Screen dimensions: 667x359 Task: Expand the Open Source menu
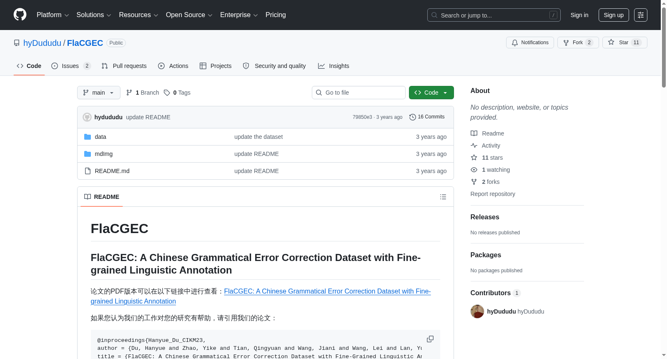click(x=189, y=15)
